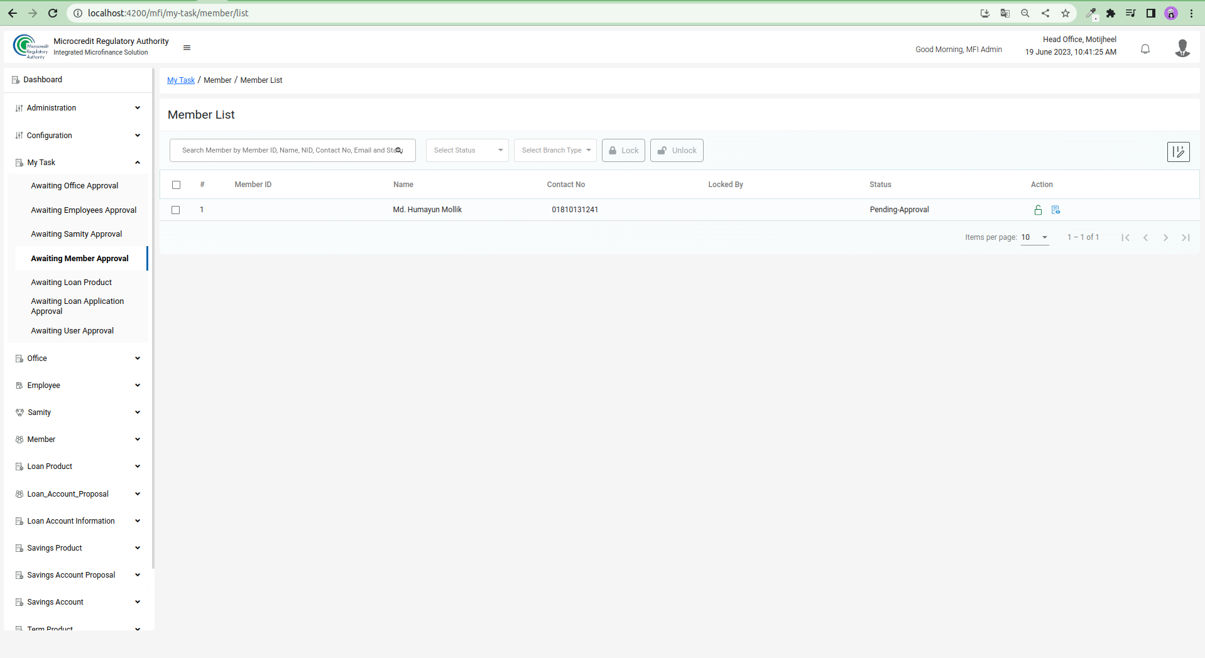The image size is (1205, 658).
Task: Open Awaiting Office Approval
Action: click(75, 186)
